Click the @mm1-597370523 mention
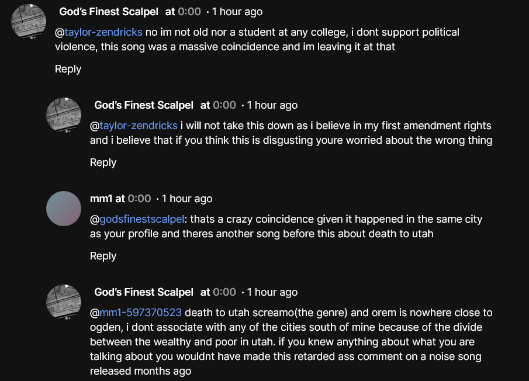This screenshot has height=381, width=529. point(136,312)
